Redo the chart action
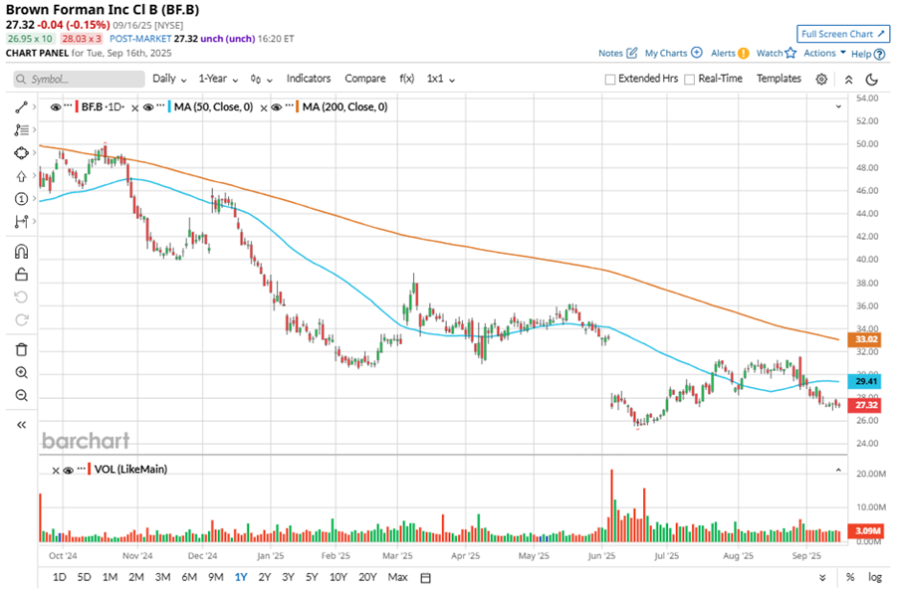Viewport: 899px width, 596px height. 21,319
